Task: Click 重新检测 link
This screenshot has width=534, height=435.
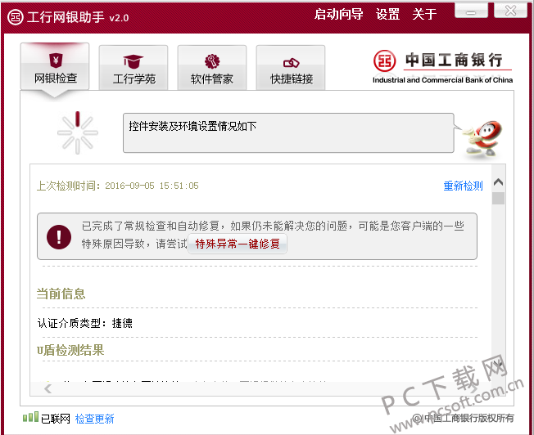Action: click(x=463, y=186)
